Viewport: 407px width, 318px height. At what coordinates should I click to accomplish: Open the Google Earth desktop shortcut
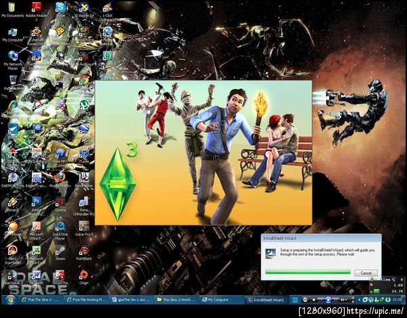click(x=84, y=130)
